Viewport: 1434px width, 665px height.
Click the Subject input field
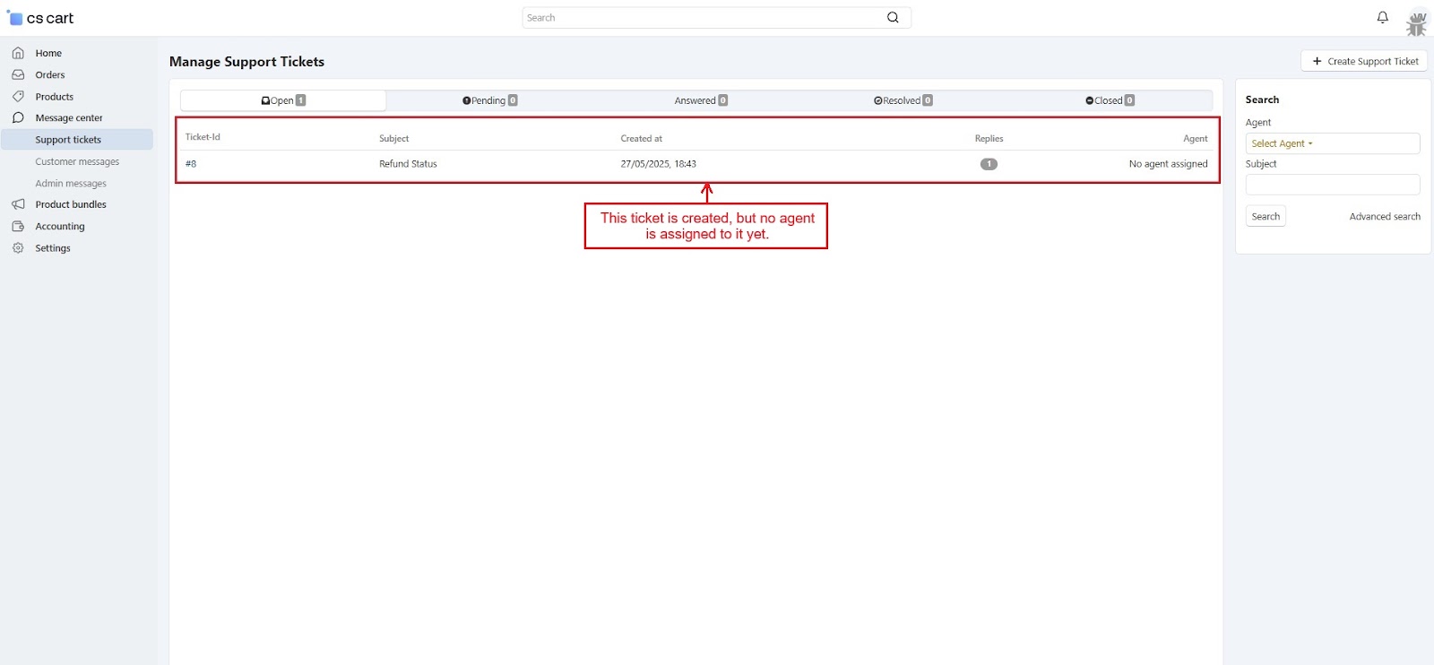pyautogui.click(x=1332, y=185)
